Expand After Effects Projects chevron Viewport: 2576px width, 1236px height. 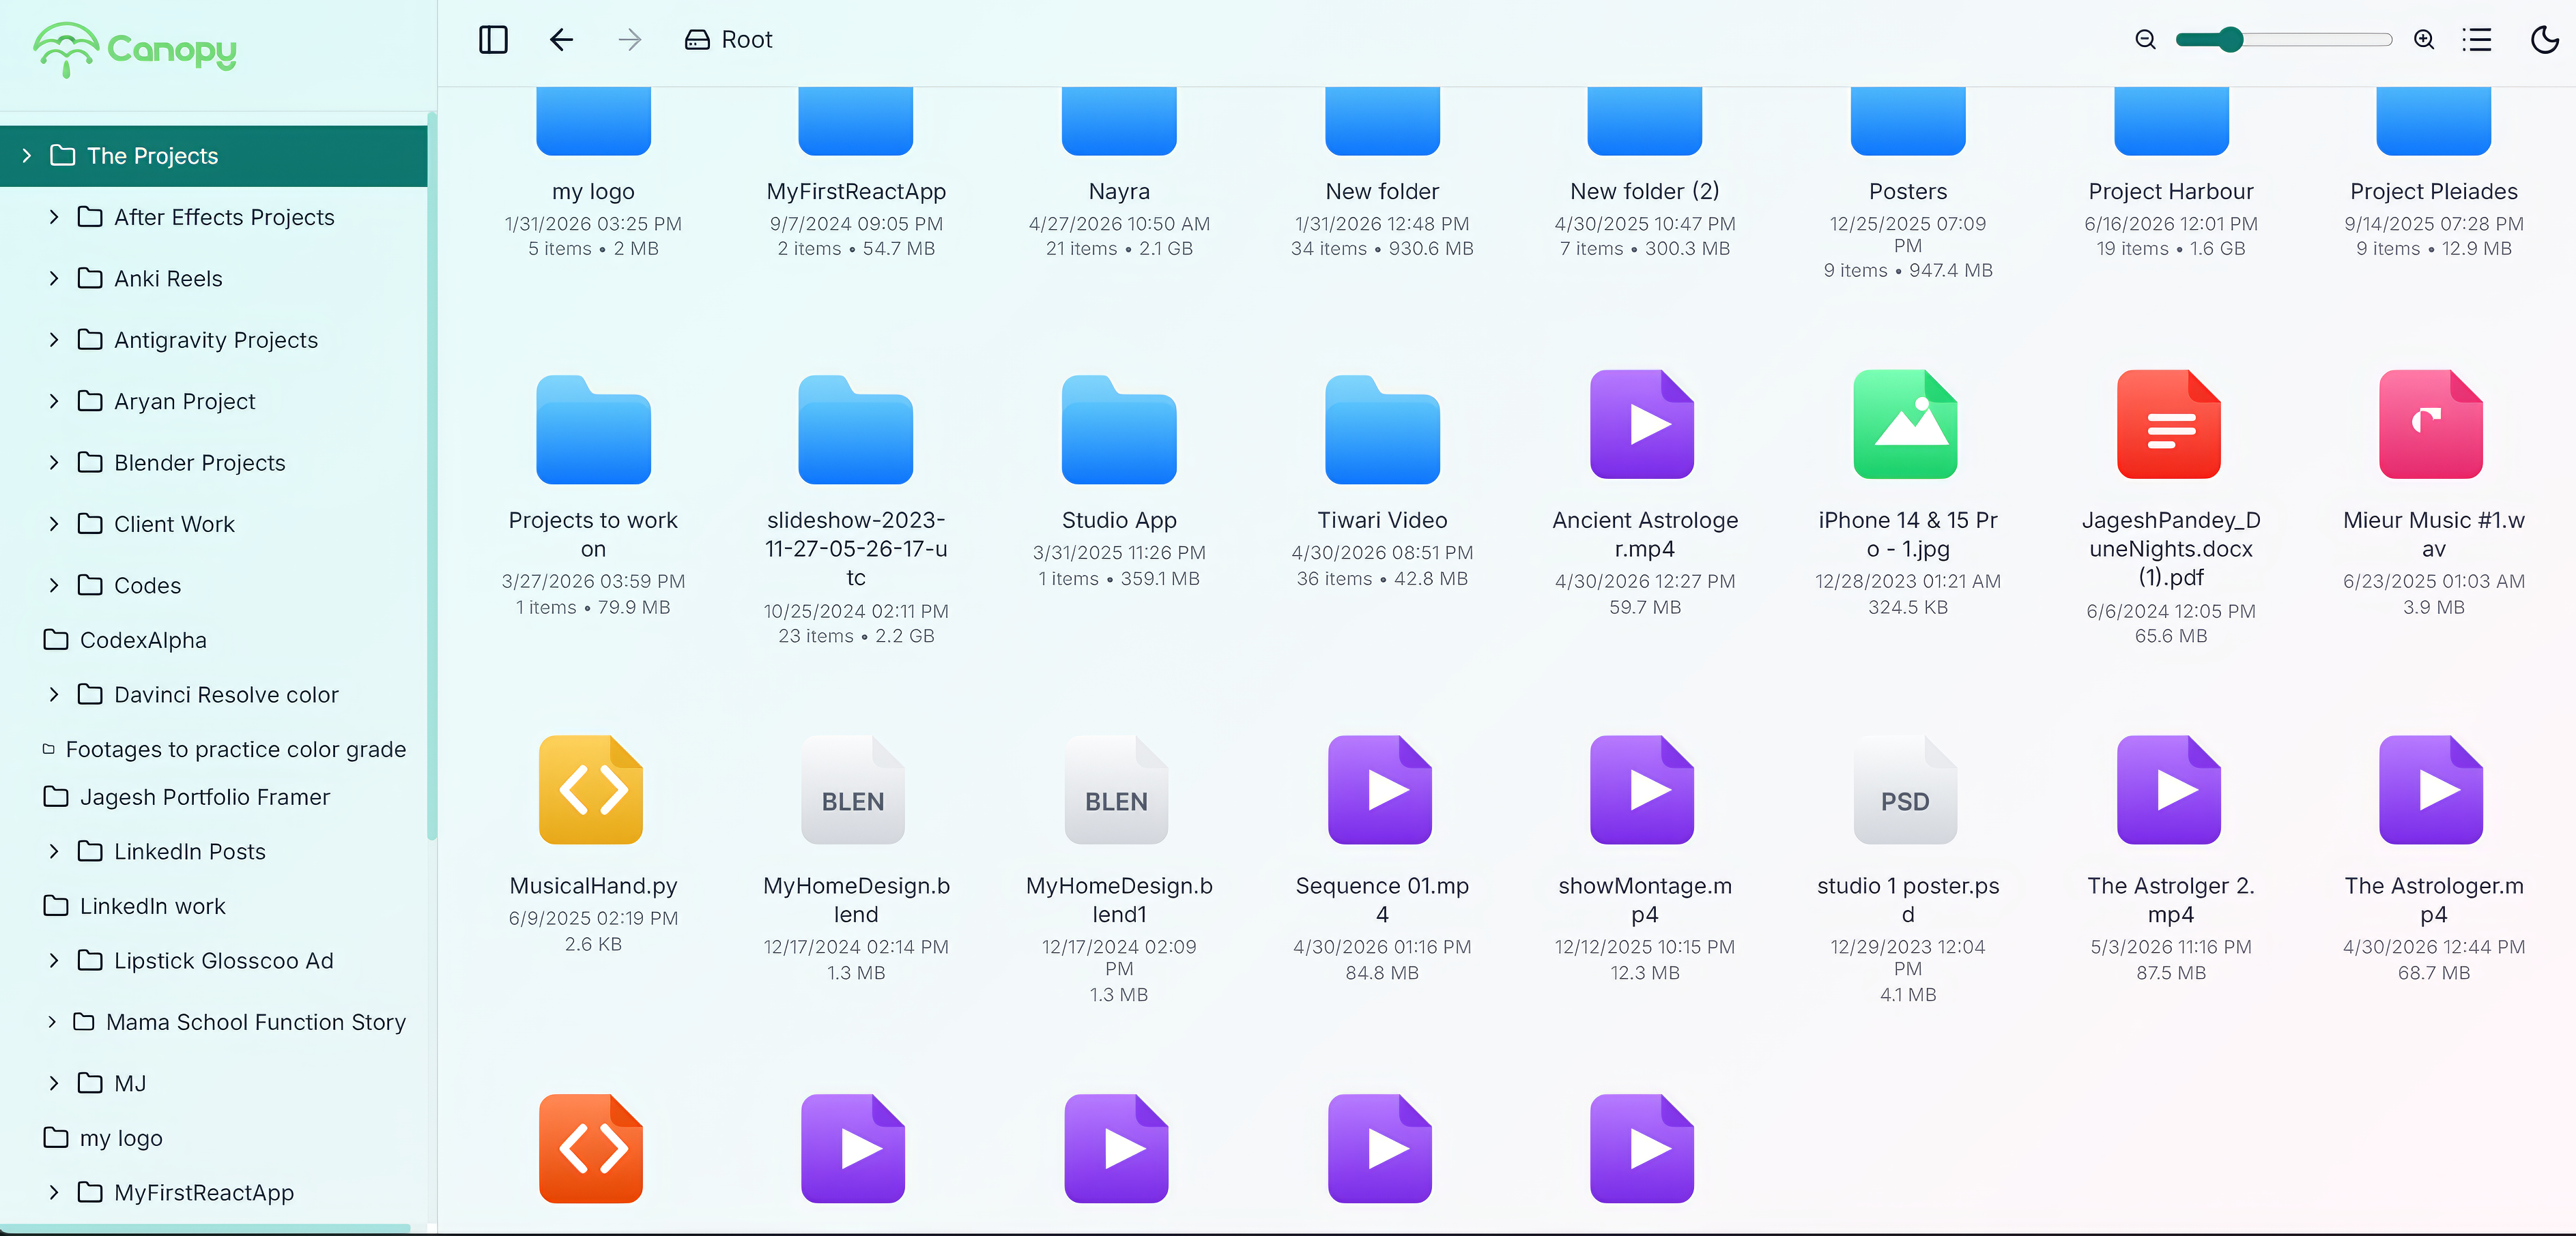[54, 217]
